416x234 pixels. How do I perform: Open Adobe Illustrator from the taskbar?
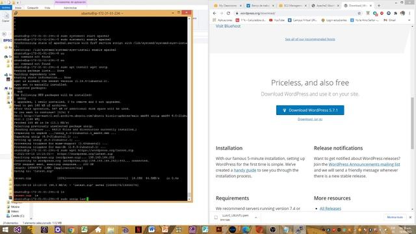[x=219, y=229]
